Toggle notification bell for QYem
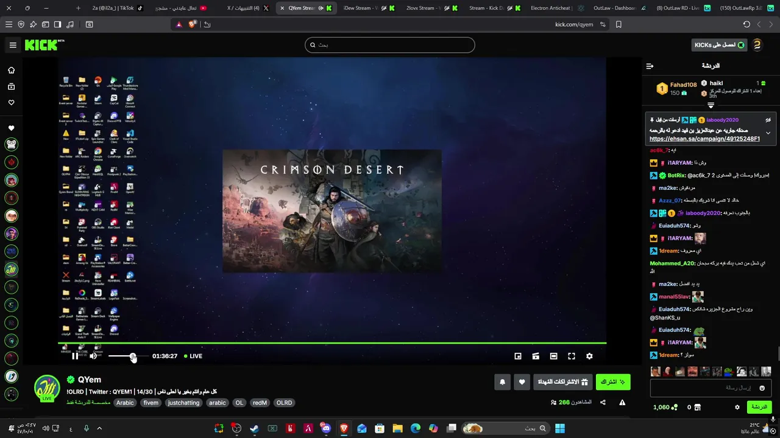Screen dimensions: 780x438 502,382
